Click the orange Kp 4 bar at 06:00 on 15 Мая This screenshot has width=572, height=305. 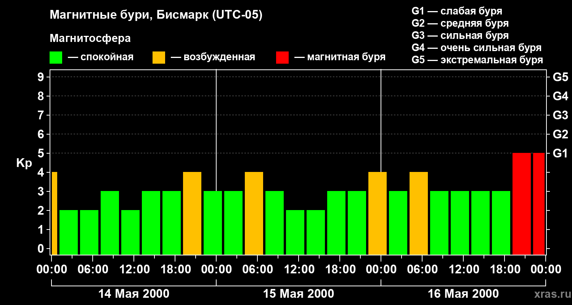(254, 213)
